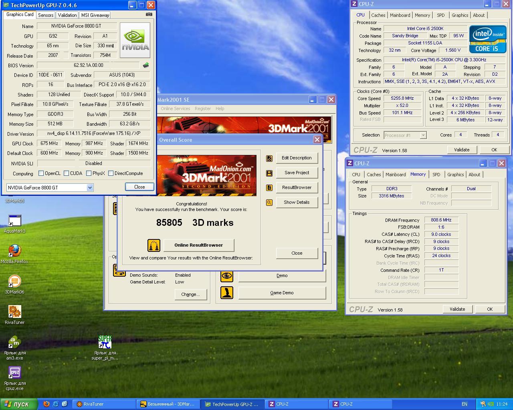Open the MSI Giveaway tab
This screenshot has width=513, height=410.
click(95, 15)
